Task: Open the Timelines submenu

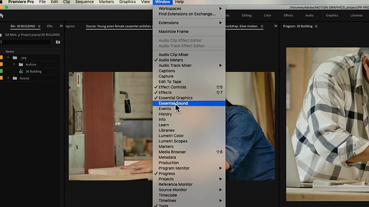Action: [189, 201]
